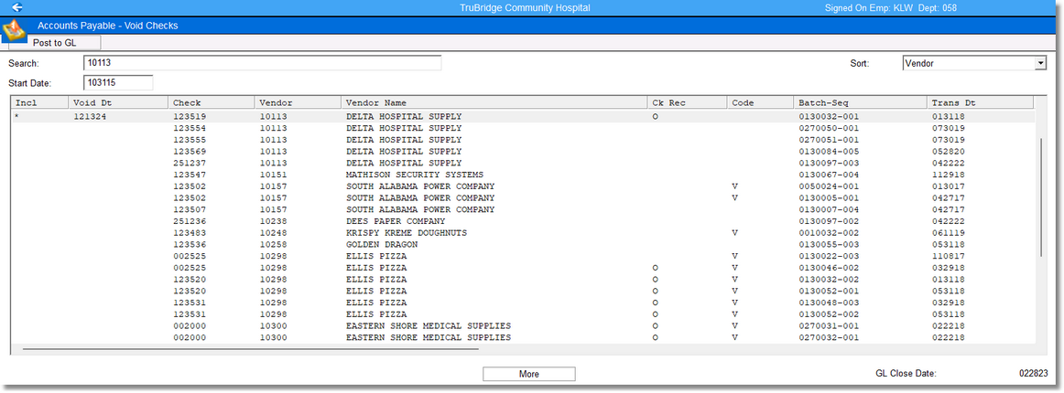Viewport: 1064px width, 393px height.
Task: Select check number 251237
Action: [x=188, y=163]
